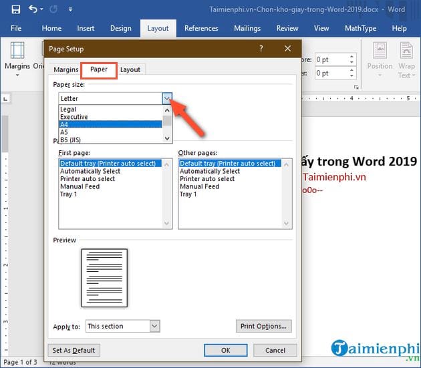Image resolution: width=421 pixels, height=368 pixels.
Task: Click the page preview thumbnail
Action: [104, 278]
